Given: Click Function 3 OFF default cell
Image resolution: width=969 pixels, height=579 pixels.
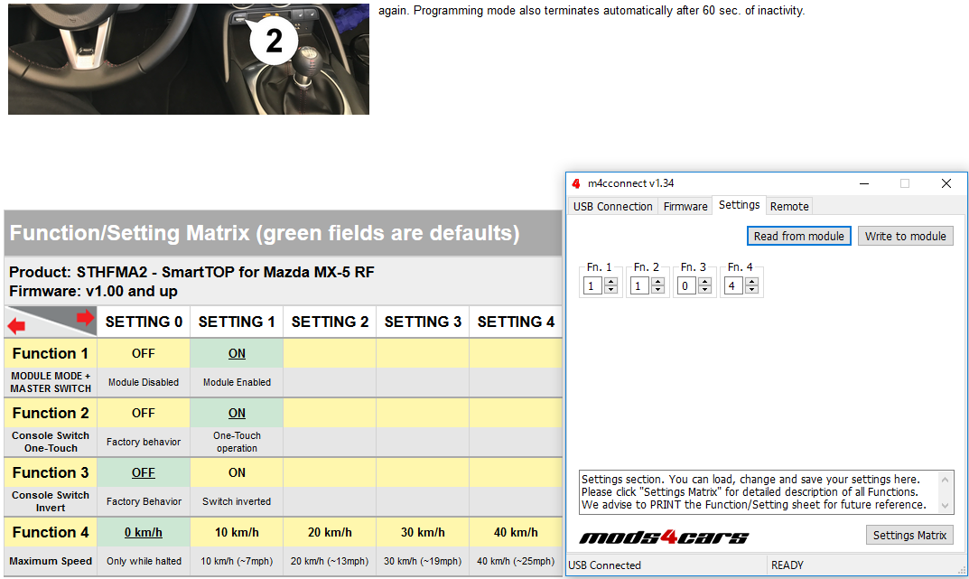Looking at the screenshot, I should 144,472.
